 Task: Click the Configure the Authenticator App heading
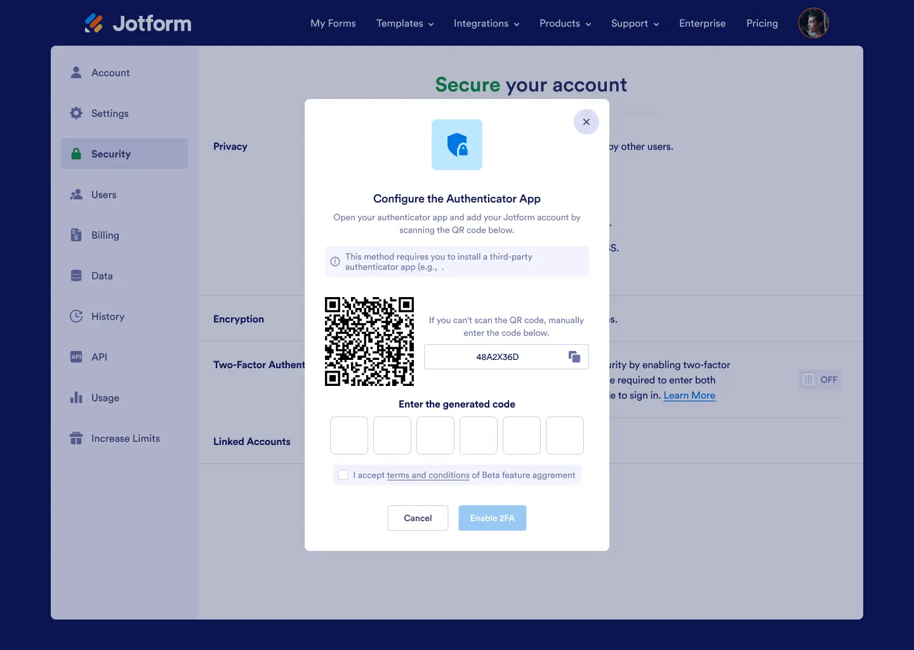click(x=457, y=199)
